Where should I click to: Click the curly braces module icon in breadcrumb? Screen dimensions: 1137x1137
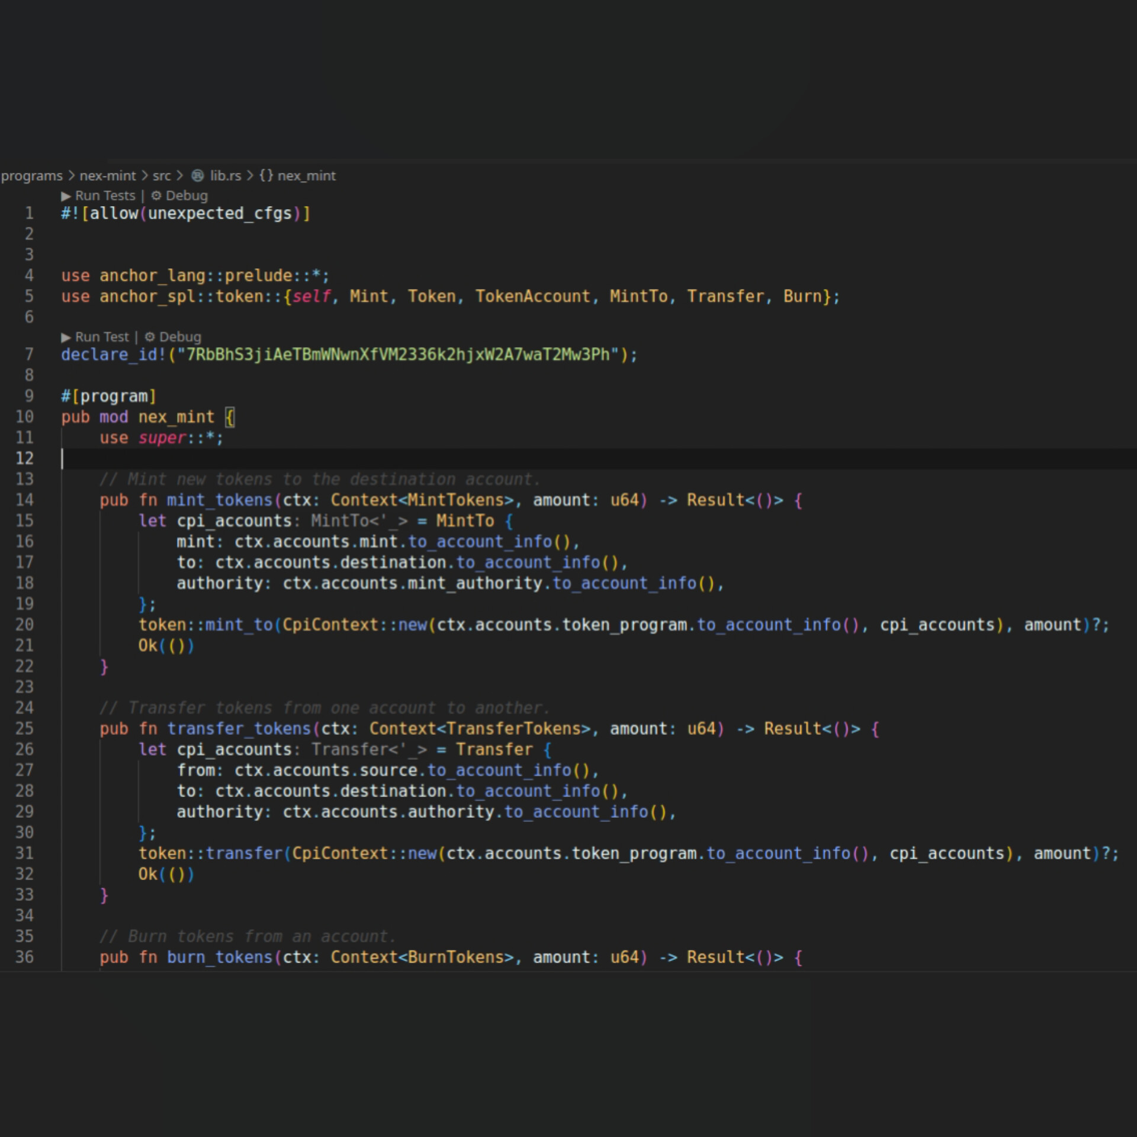click(x=266, y=176)
